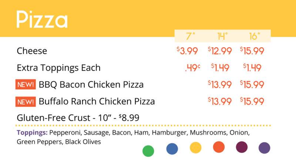Image resolution: width=296 pixels, height=166 pixels.
Task: Choose the Cheese pizza $12.99 price
Action: tap(220, 51)
